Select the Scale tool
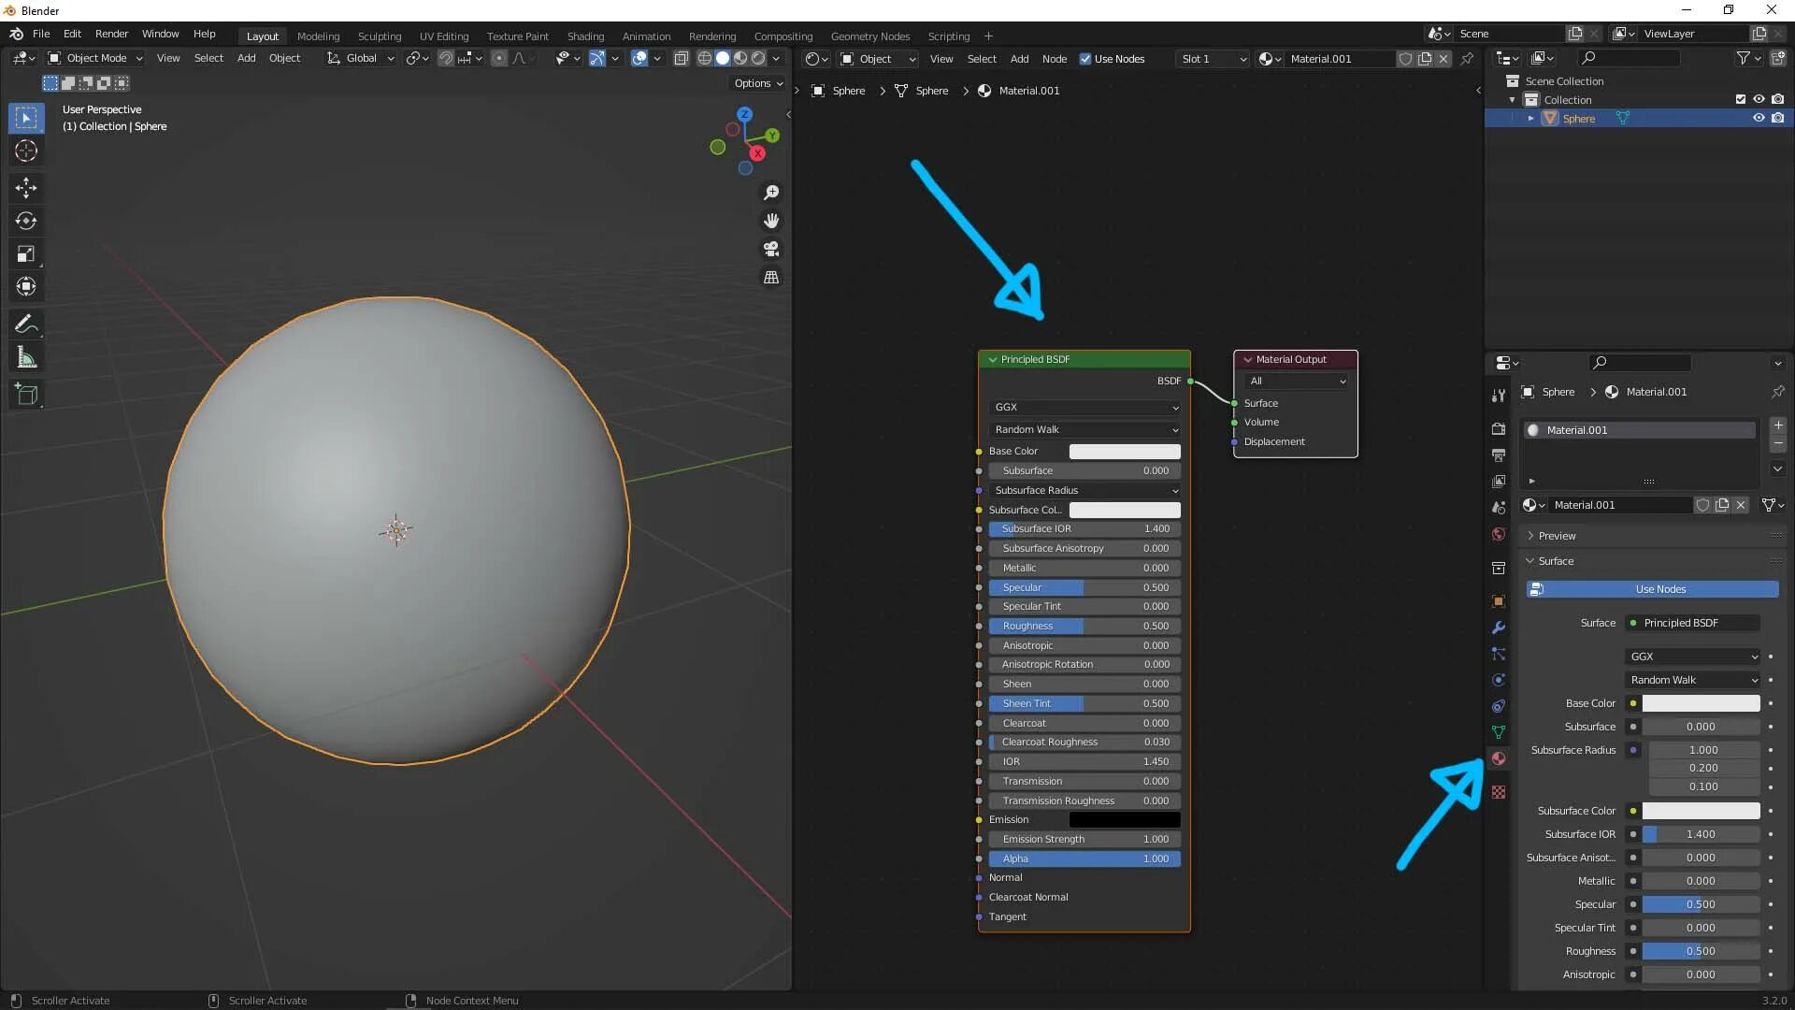 [x=26, y=253]
